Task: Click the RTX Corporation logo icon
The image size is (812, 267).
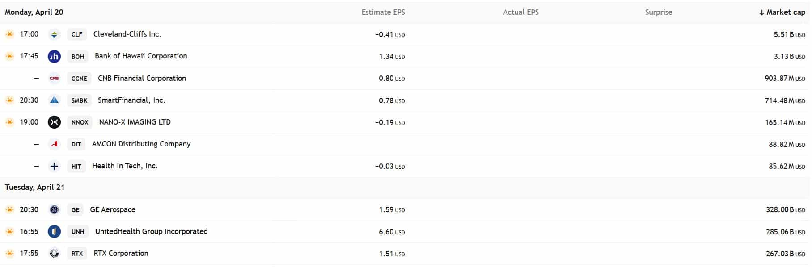Action: [x=54, y=253]
